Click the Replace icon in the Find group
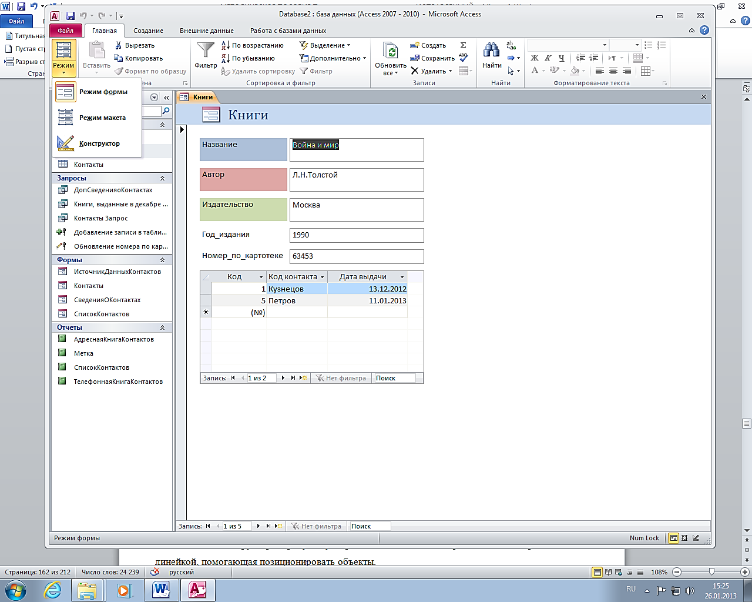752x602 pixels. [511, 45]
